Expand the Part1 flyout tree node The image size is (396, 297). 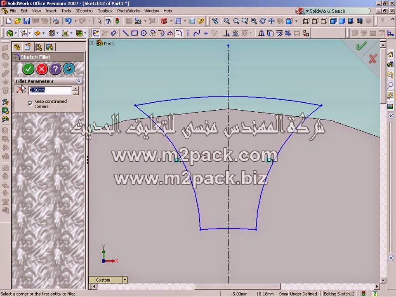(91, 43)
